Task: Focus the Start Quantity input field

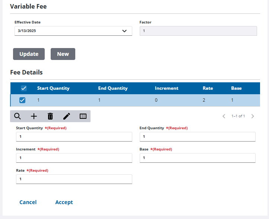Action: [74, 137]
